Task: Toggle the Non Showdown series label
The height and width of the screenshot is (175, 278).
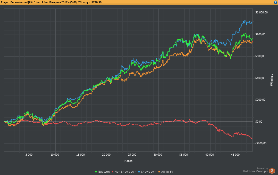Action: coord(125,172)
